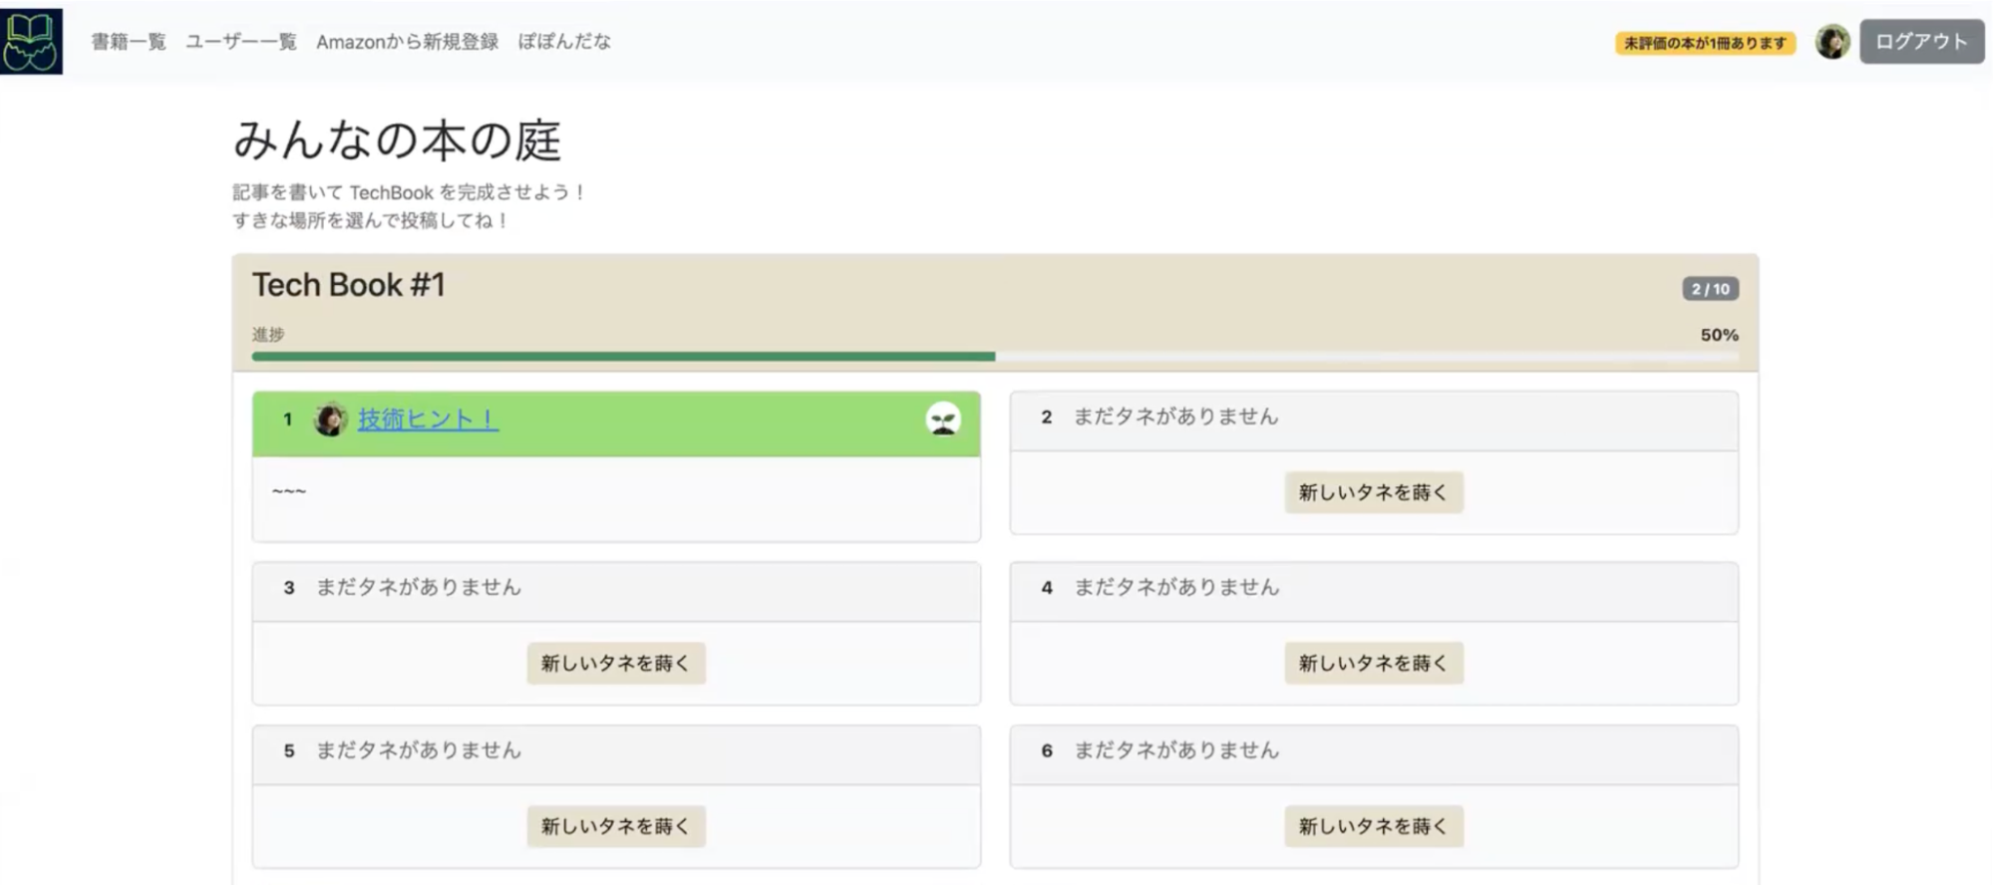This screenshot has width=1993, height=886.
Task: Click the Tech Book #1 progress bar
Action: click(x=994, y=356)
